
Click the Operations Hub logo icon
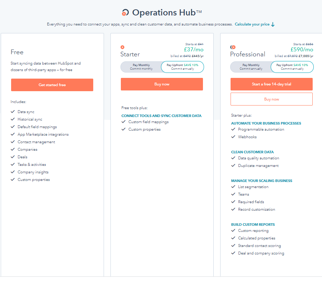tap(125, 13)
